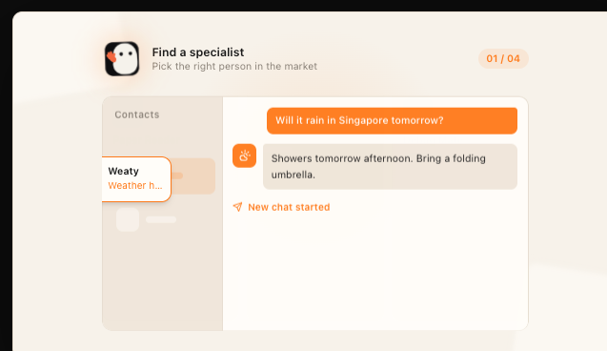Click the empty chat area below messages
Viewport: 607px width, 351px height.
click(x=375, y=271)
